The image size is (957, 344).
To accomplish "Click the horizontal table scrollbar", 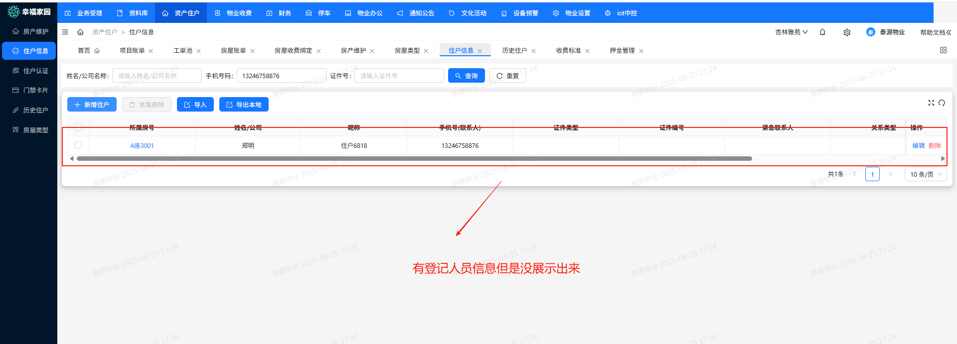I will [414, 159].
